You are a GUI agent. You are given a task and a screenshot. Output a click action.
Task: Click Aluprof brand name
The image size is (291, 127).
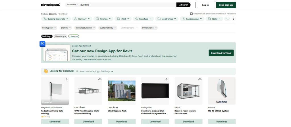click(212, 107)
